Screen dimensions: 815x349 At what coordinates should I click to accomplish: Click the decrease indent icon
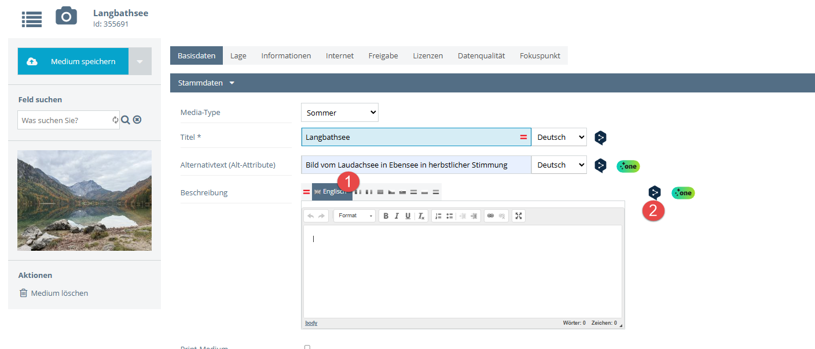[x=463, y=216]
